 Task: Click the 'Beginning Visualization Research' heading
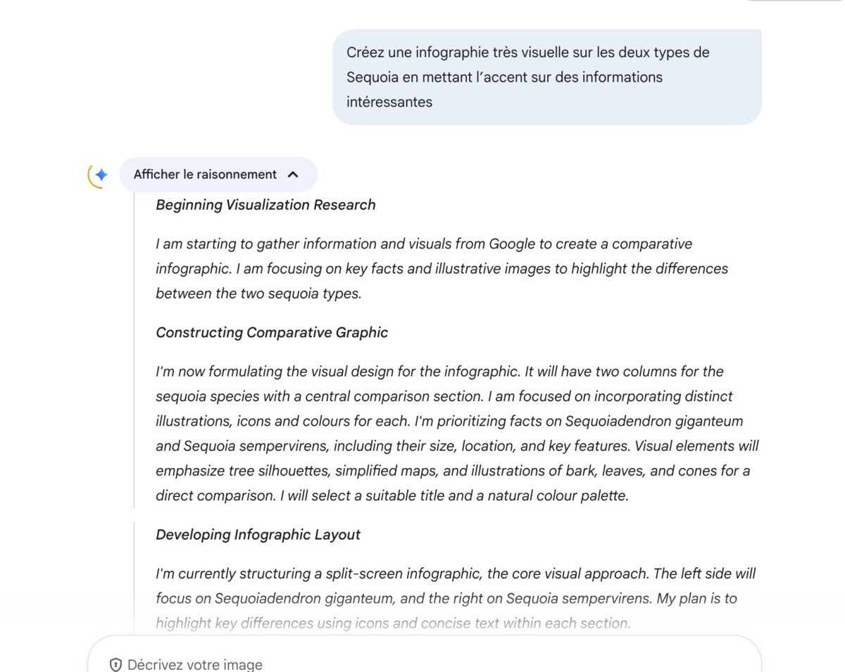coord(265,205)
